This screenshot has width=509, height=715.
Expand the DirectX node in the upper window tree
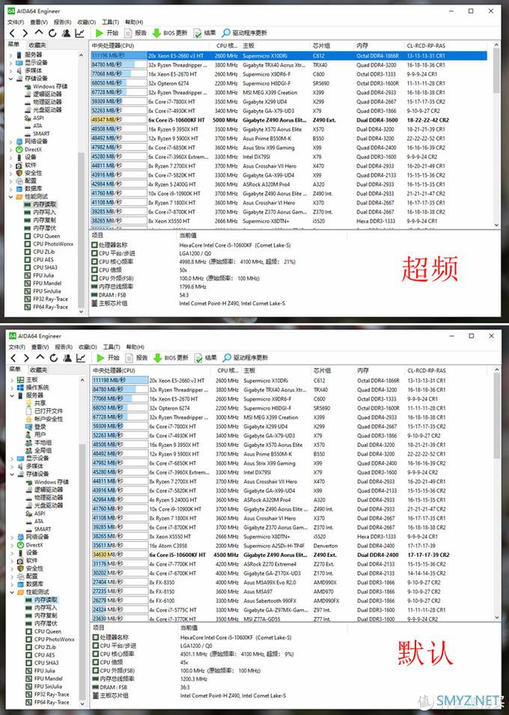coord(11,149)
